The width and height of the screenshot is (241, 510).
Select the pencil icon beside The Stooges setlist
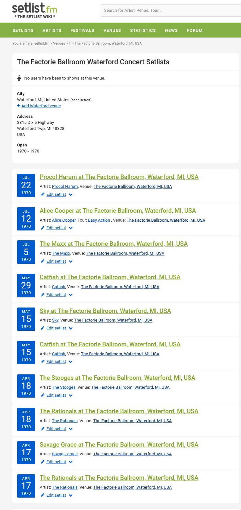tap(42, 395)
